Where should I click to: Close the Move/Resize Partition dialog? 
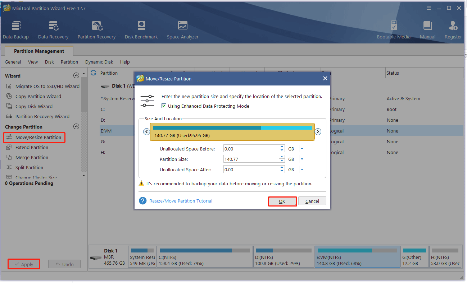click(325, 78)
